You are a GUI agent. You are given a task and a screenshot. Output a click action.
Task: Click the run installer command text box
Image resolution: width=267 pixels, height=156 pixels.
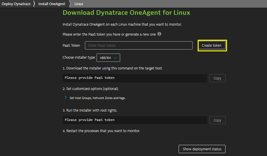[134, 120]
